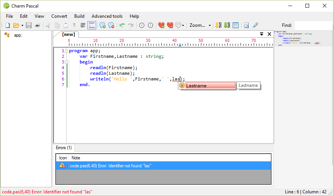Open the Convert menu

click(x=59, y=16)
